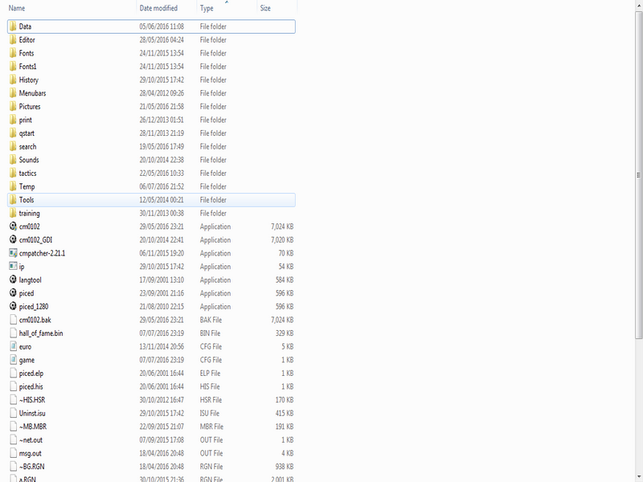The height and width of the screenshot is (482, 643).
Task: Click the ISU File type cell
Action: point(210,413)
